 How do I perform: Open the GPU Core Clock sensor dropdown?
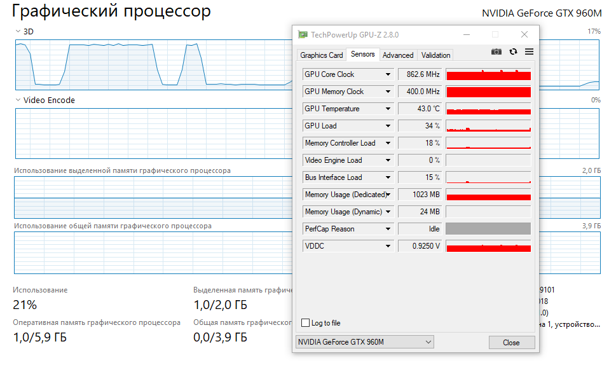[x=388, y=74]
